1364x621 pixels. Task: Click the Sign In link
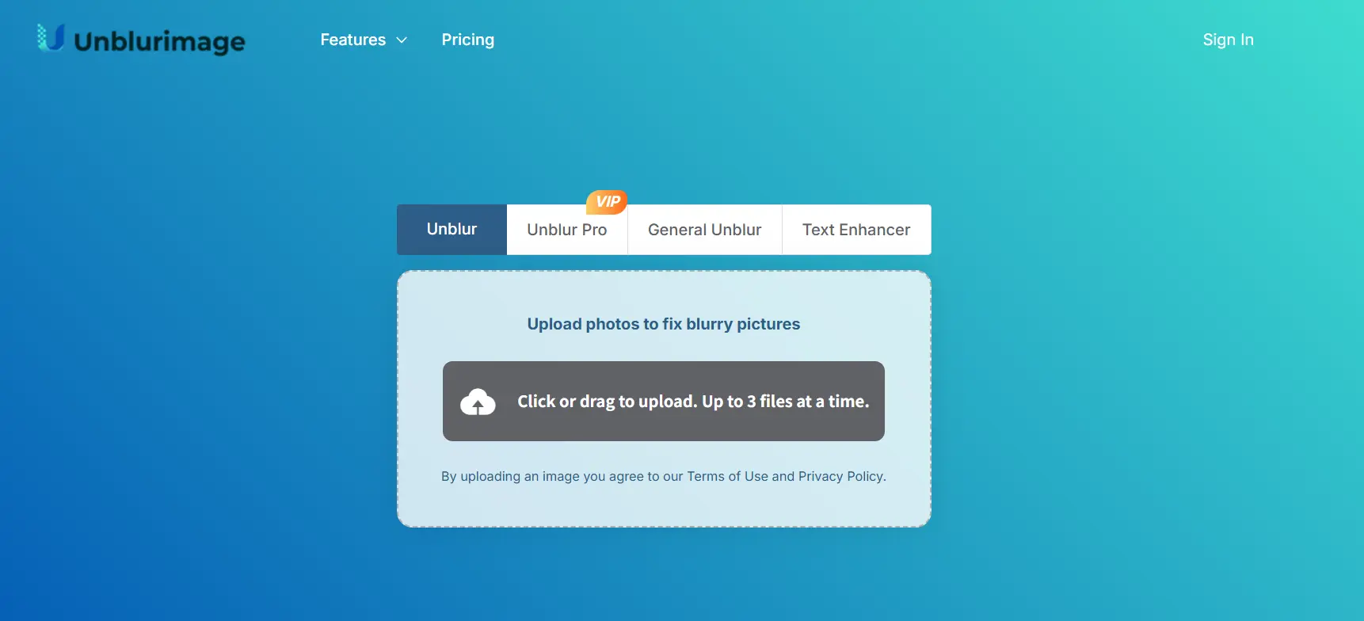coord(1228,40)
